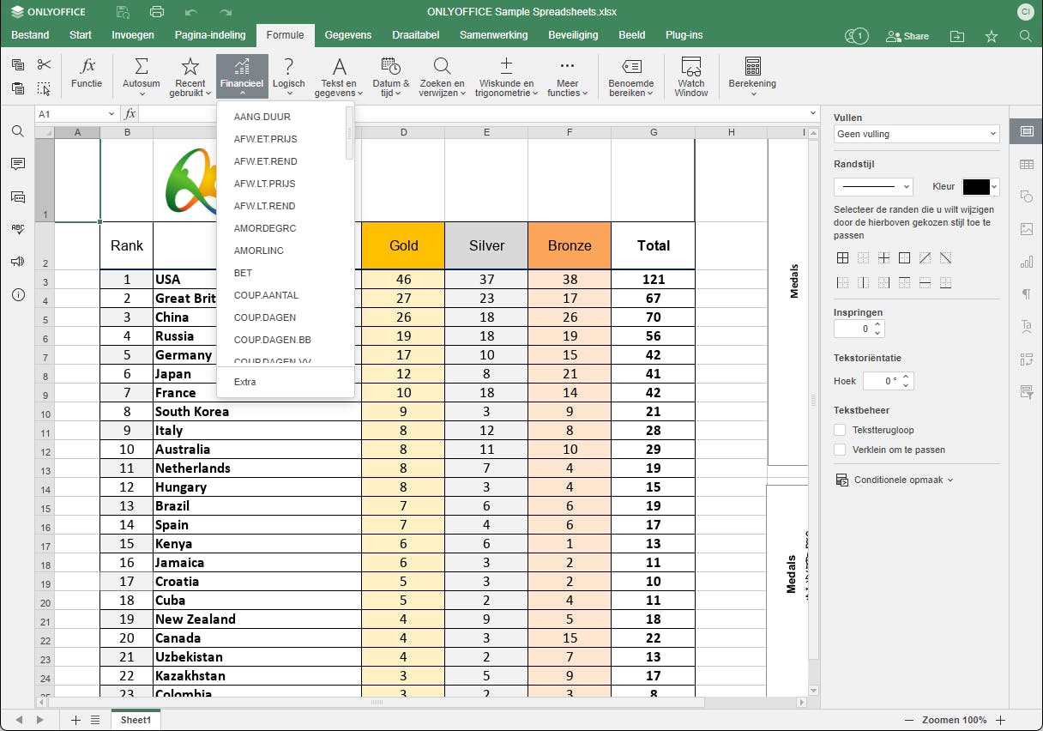Open image settings in right sidebar
1043x731 pixels.
click(1027, 229)
